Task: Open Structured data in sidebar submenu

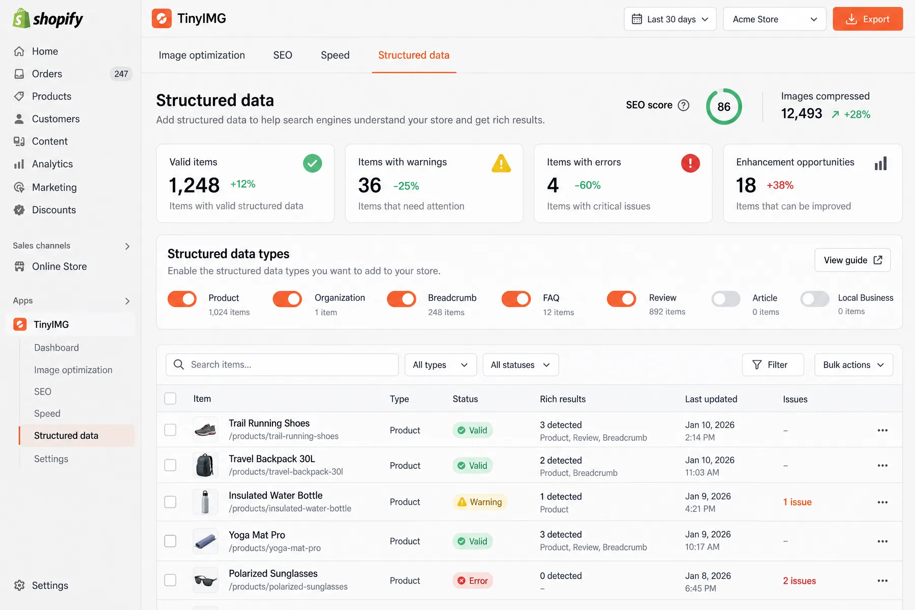Action: point(77,436)
